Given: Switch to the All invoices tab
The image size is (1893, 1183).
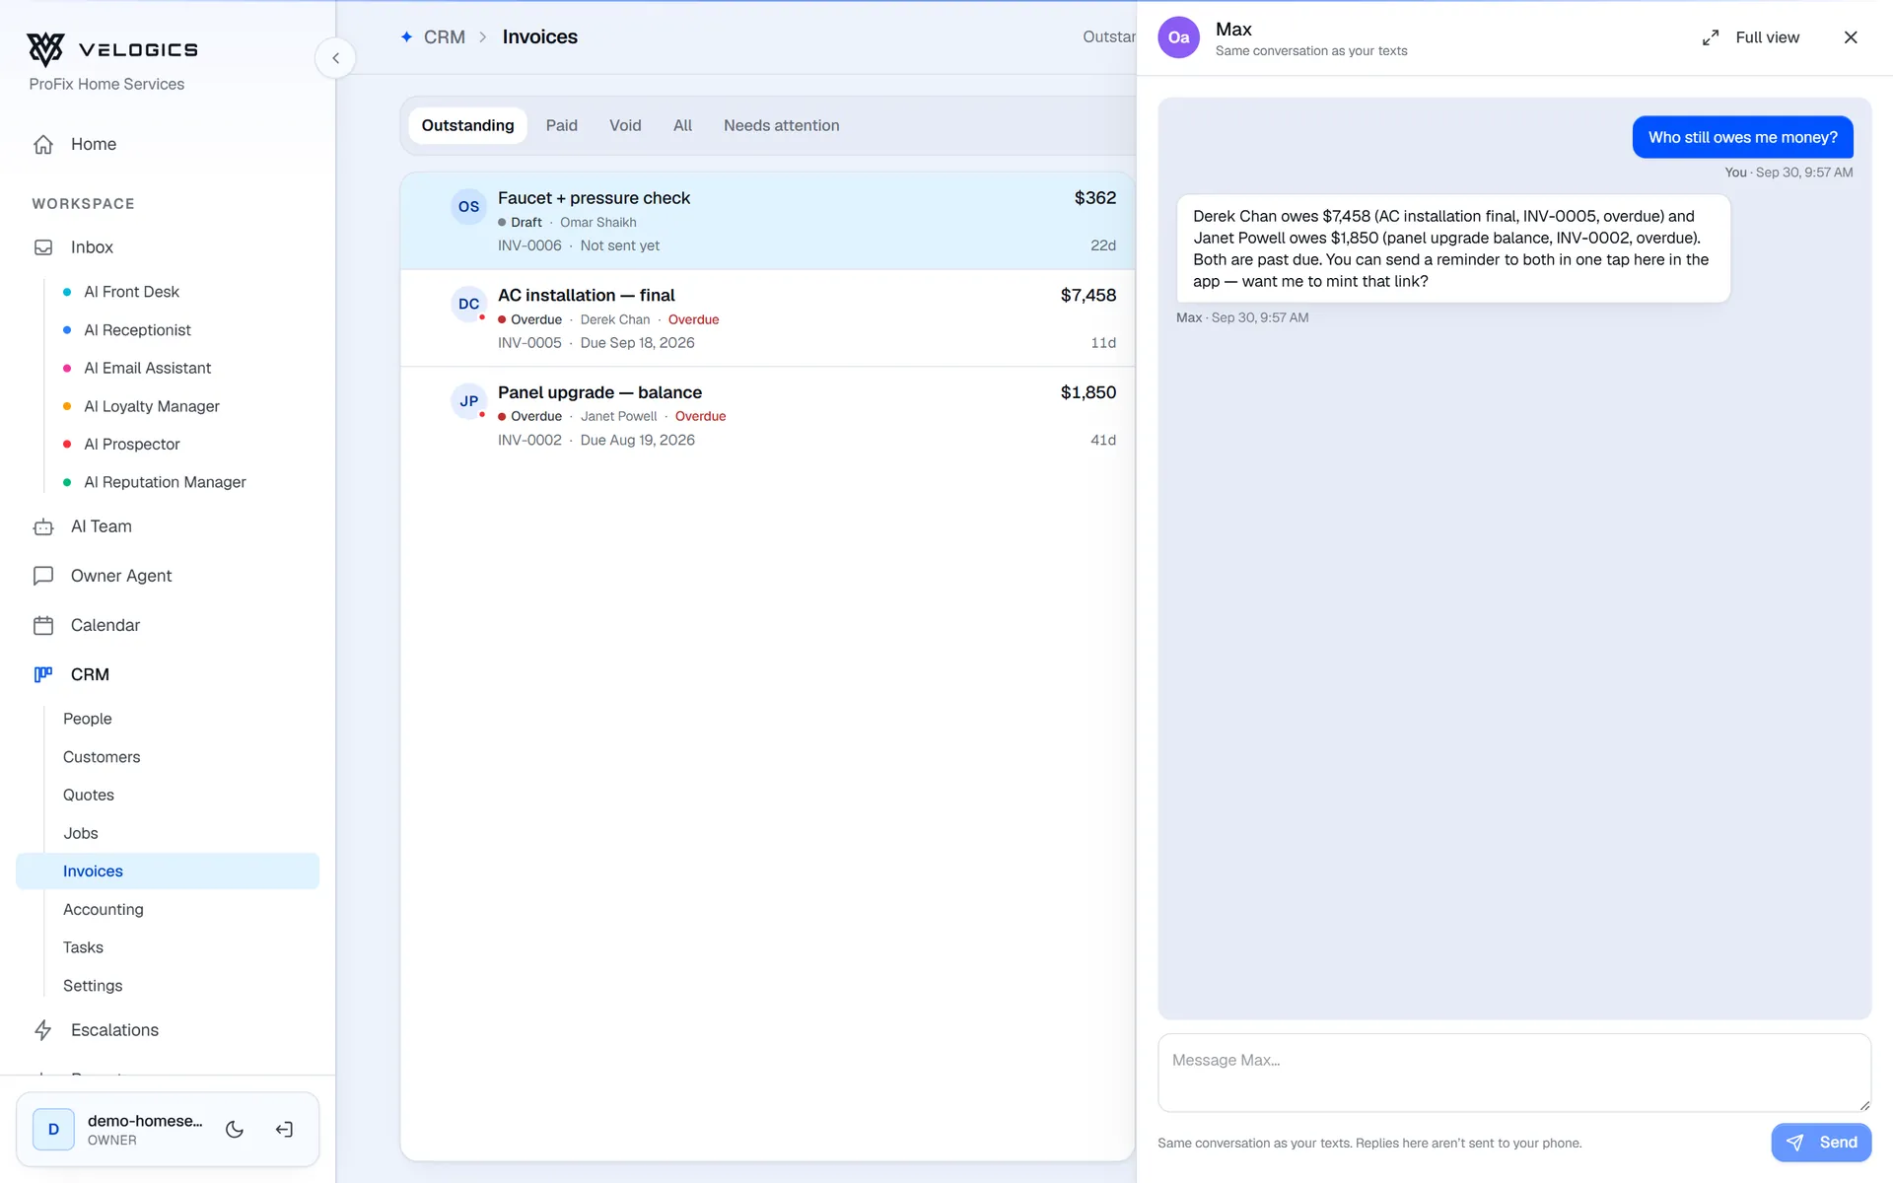Looking at the screenshot, I should [682, 125].
